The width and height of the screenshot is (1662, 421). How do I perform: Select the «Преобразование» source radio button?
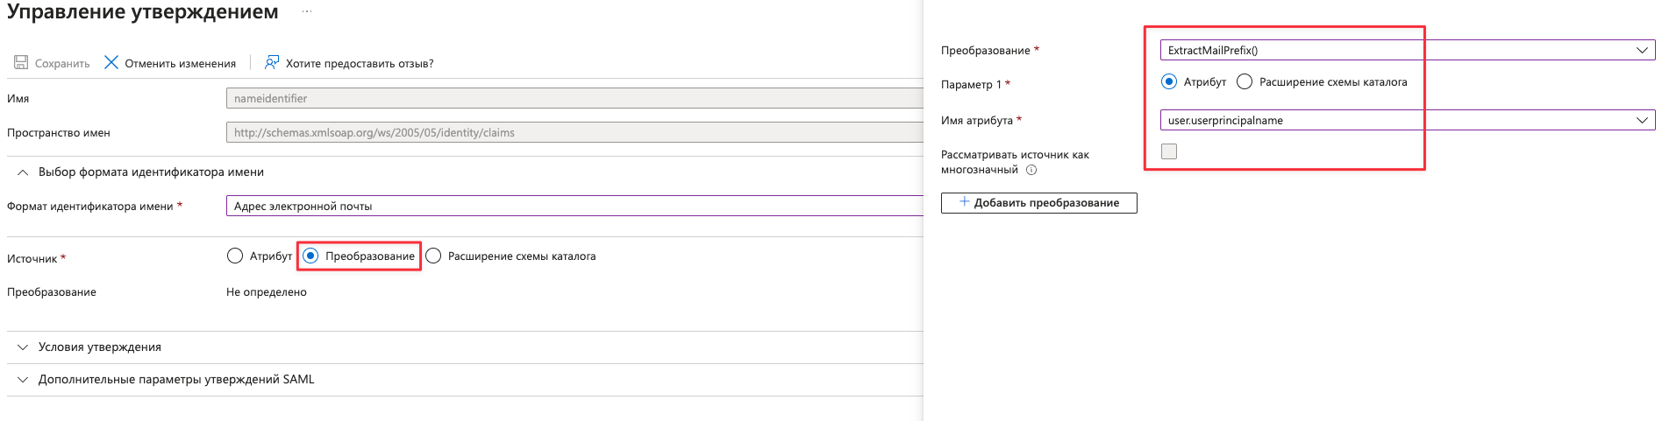(311, 256)
